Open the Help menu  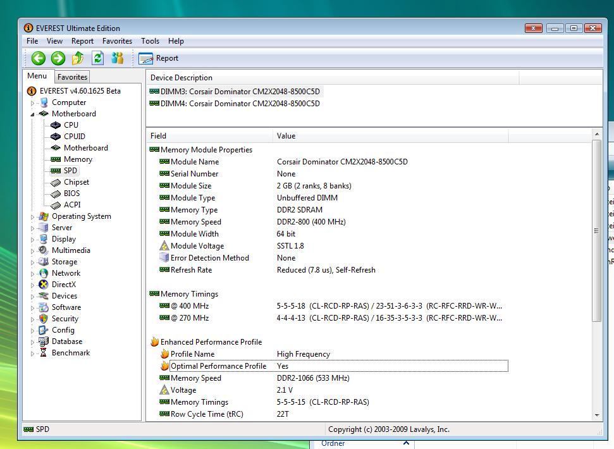(x=176, y=41)
